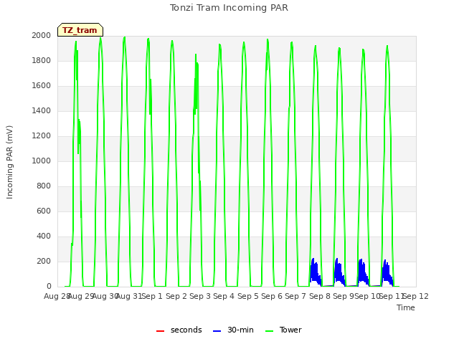
Task: Click the 1200 y-axis tick label
Action: point(42,136)
